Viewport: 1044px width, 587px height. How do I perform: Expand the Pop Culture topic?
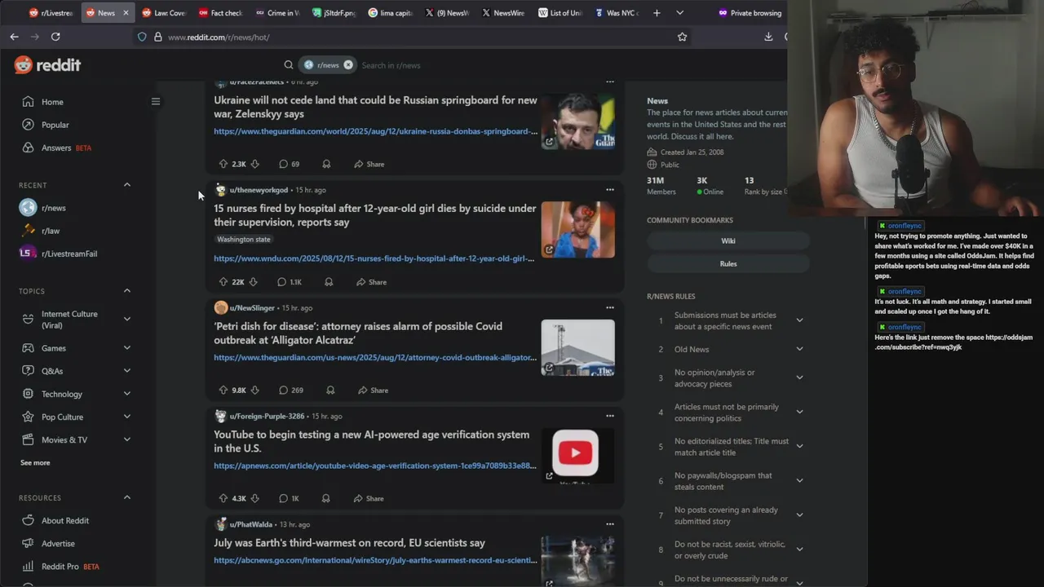tap(127, 417)
